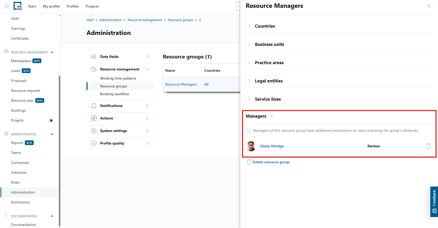The height and width of the screenshot is (228, 438).
Task: Remove Elisha Allridge using trash icon
Action: 428,146
